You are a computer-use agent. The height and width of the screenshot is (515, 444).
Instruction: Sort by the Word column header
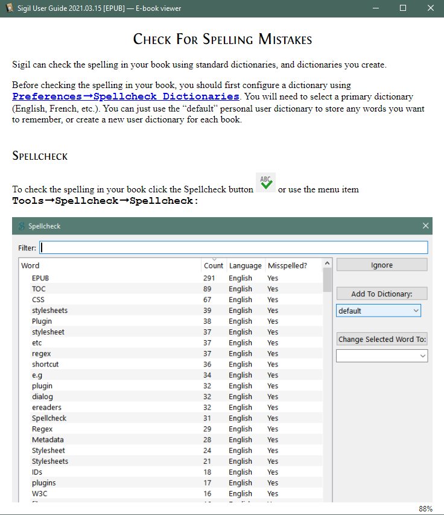[x=110, y=265]
